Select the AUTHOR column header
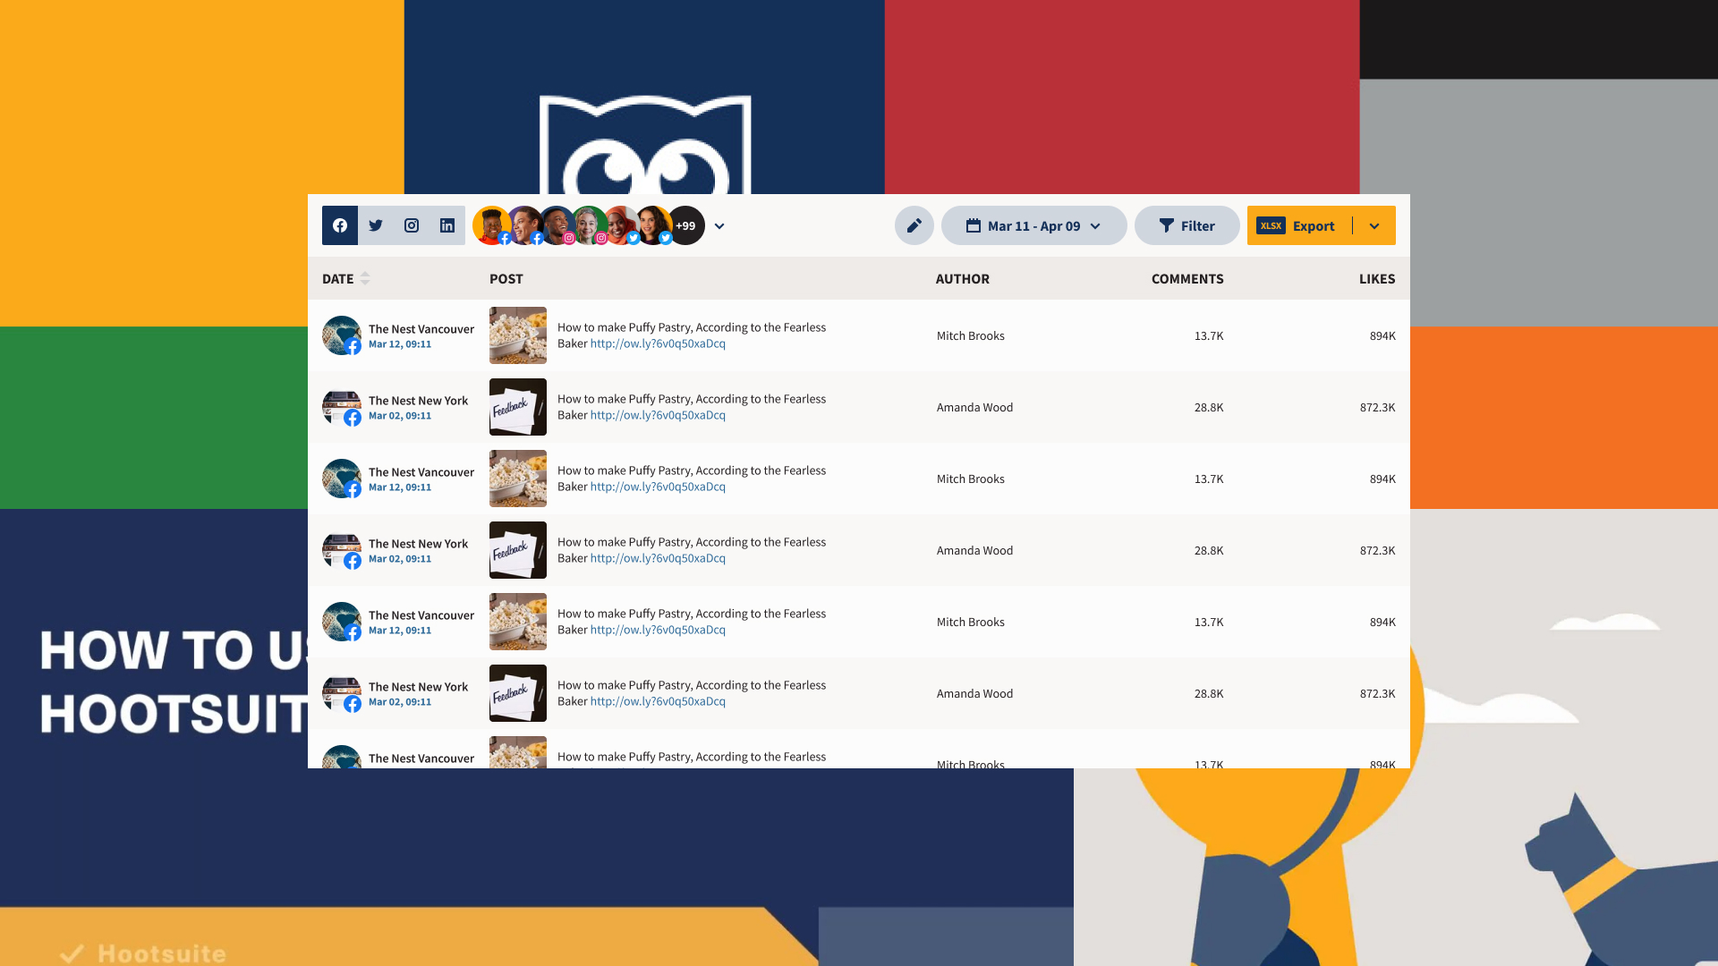1718x966 pixels. click(x=963, y=278)
